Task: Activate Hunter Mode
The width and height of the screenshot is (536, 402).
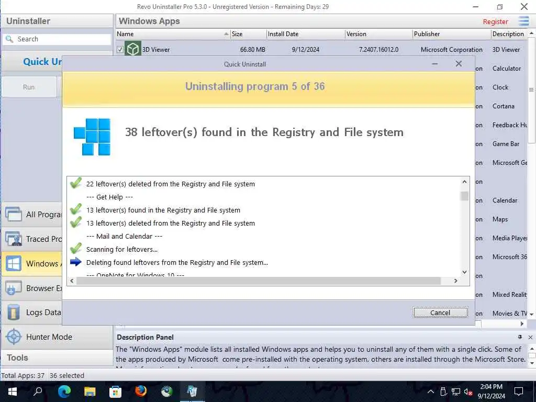Action: (x=57, y=337)
